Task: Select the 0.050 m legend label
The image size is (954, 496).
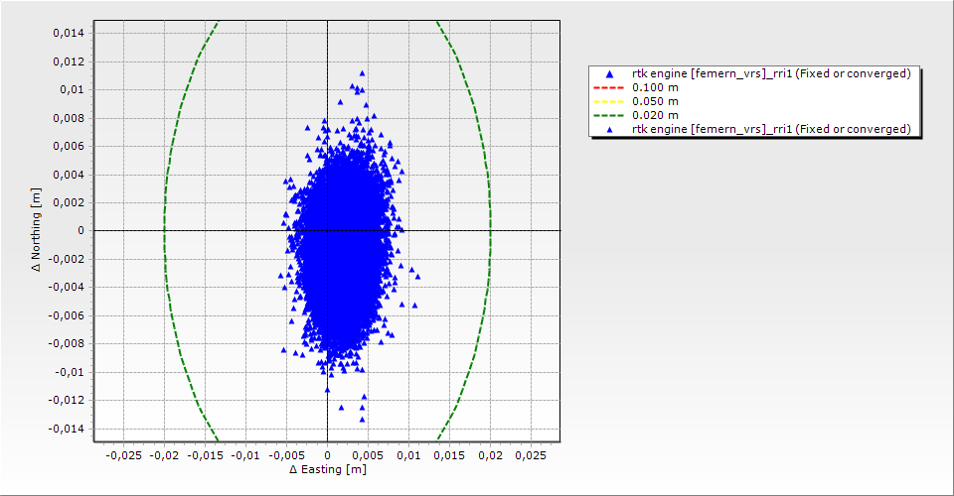Action: (655, 101)
